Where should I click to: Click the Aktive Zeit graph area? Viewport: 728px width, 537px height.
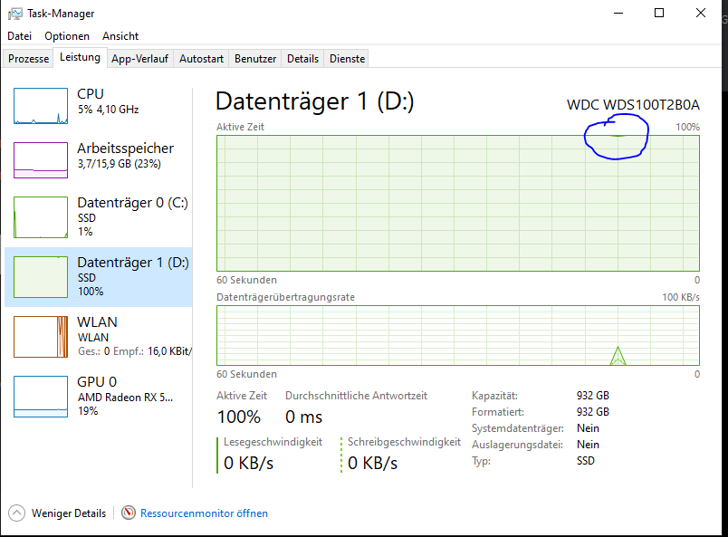[458, 204]
